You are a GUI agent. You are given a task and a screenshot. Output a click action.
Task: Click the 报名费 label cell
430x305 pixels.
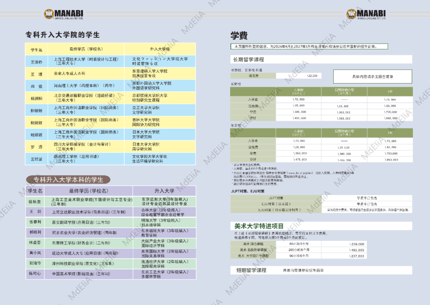253,76
